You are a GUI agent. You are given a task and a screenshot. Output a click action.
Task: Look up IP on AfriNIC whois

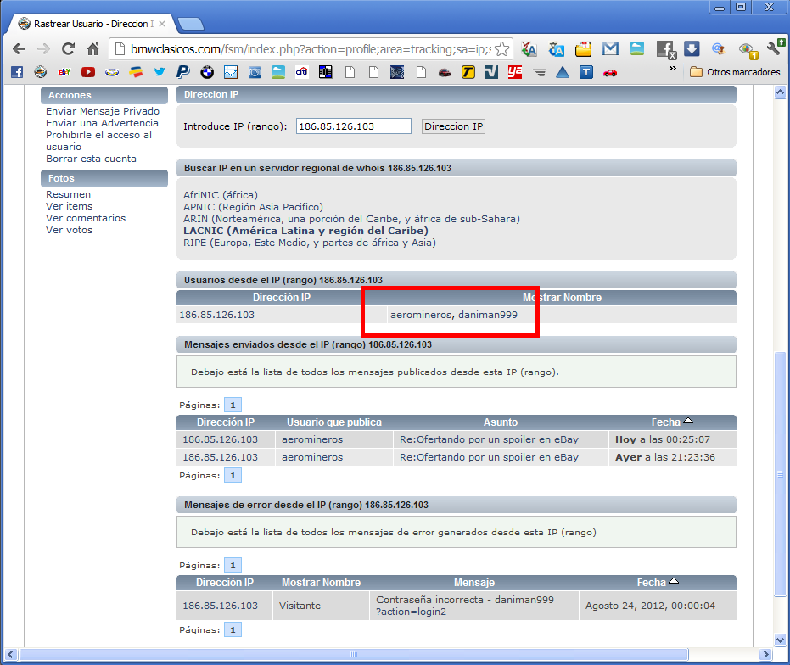click(x=221, y=195)
